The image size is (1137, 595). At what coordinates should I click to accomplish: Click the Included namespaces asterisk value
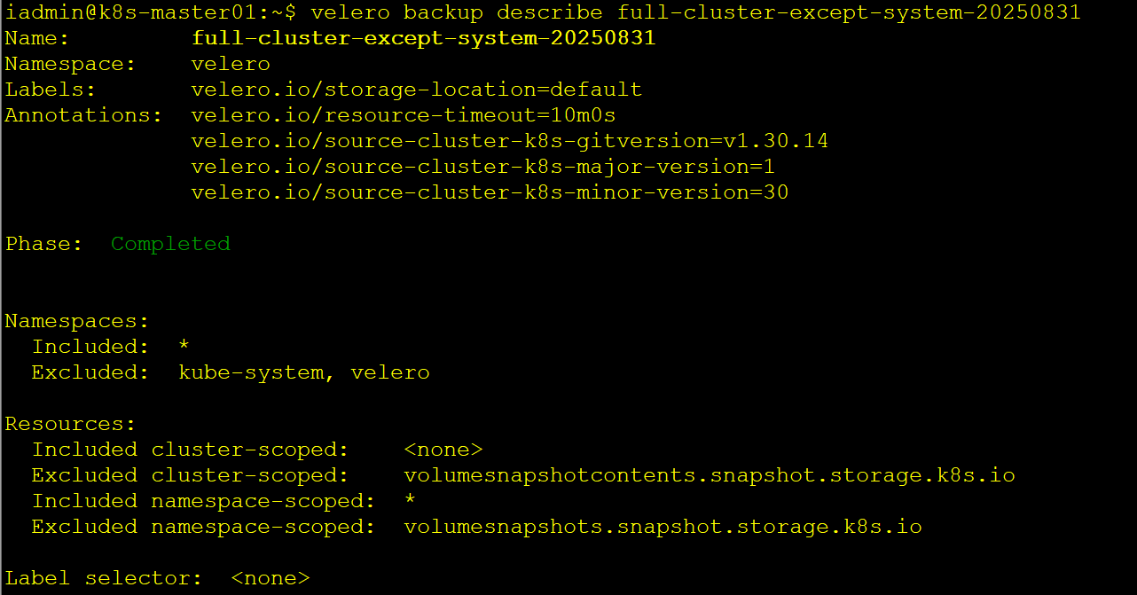point(184,347)
